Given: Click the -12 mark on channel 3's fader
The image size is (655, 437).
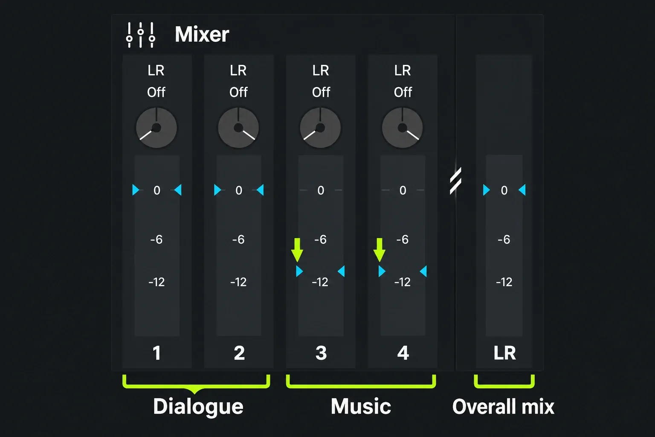Looking at the screenshot, I should tap(320, 282).
